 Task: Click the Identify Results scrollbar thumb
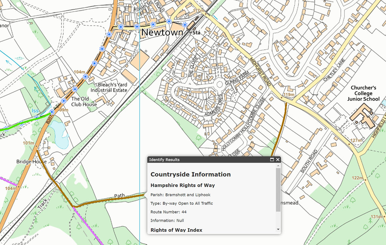[278, 190]
